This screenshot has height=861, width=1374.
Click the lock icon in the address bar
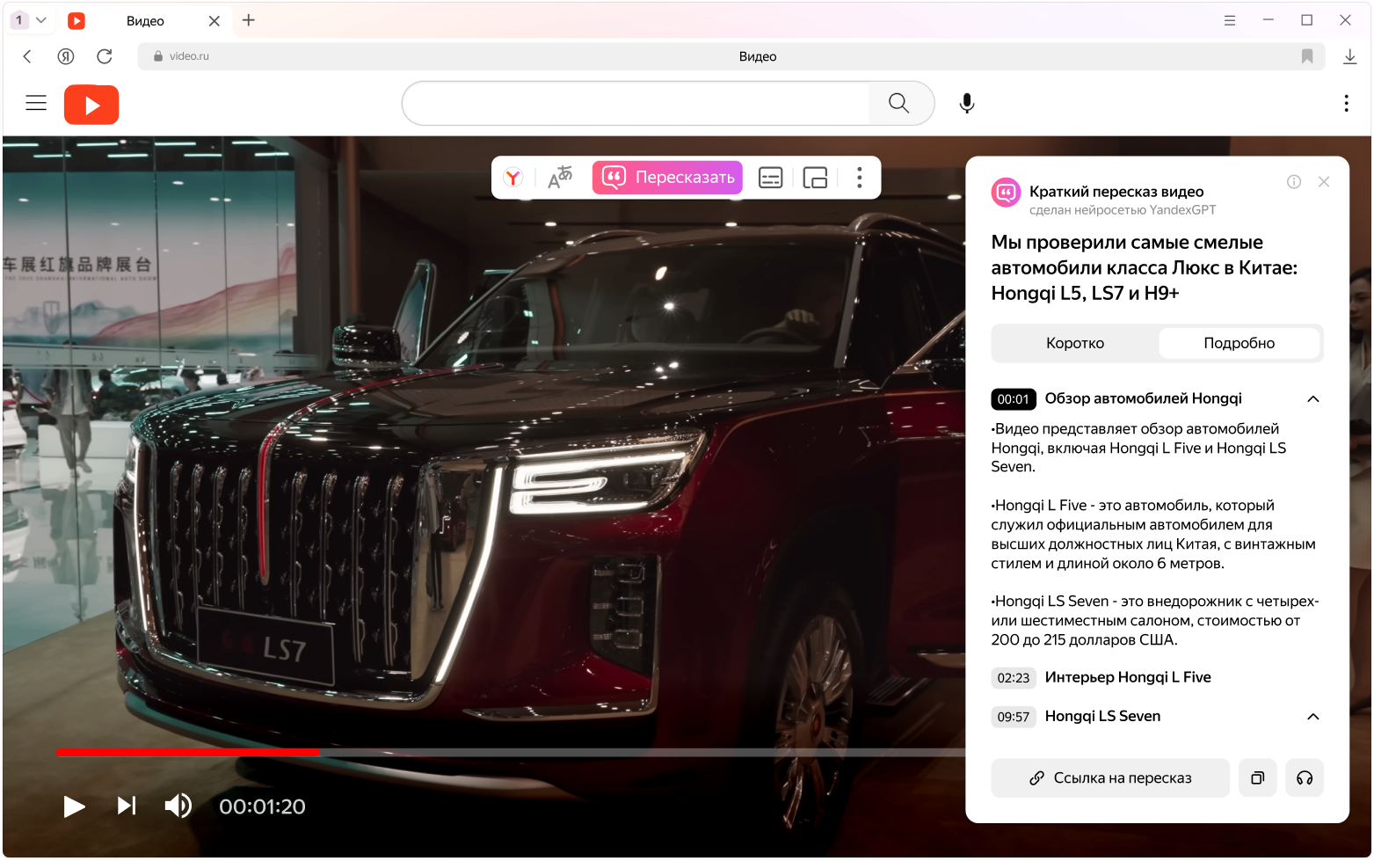click(158, 56)
